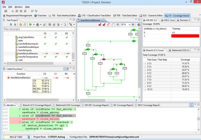This screenshot has width=201, height=140.
Task: Select transferLevelSensors in Test Project tree
Action: pos(28,54)
